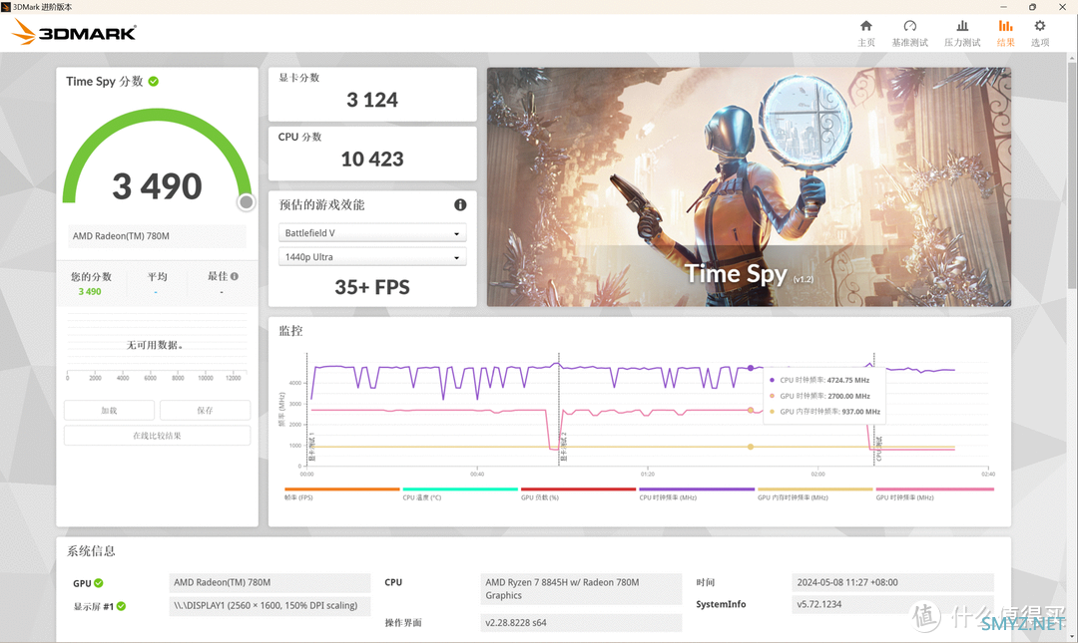Go to 基准测试 benchmarks gauge icon

point(909,27)
